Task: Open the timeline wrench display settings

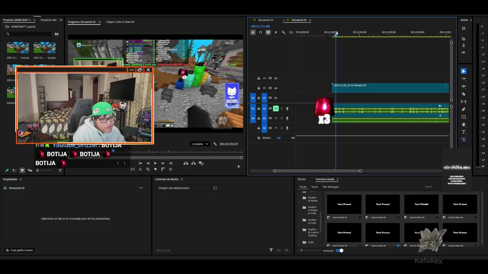Action: (283, 32)
